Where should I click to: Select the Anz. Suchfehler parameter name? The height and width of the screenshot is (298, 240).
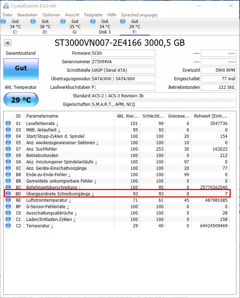[x=42, y=149]
